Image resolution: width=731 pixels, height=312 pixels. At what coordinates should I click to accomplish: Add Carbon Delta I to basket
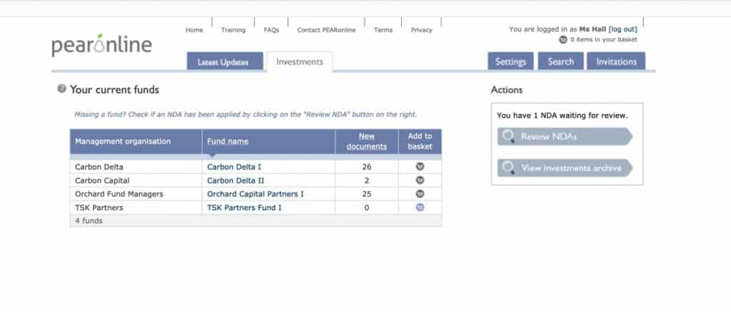pos(420,167)
